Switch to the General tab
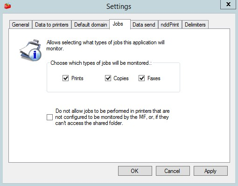The width and height of the screenshot is (238, 186). tap(21, 25)
